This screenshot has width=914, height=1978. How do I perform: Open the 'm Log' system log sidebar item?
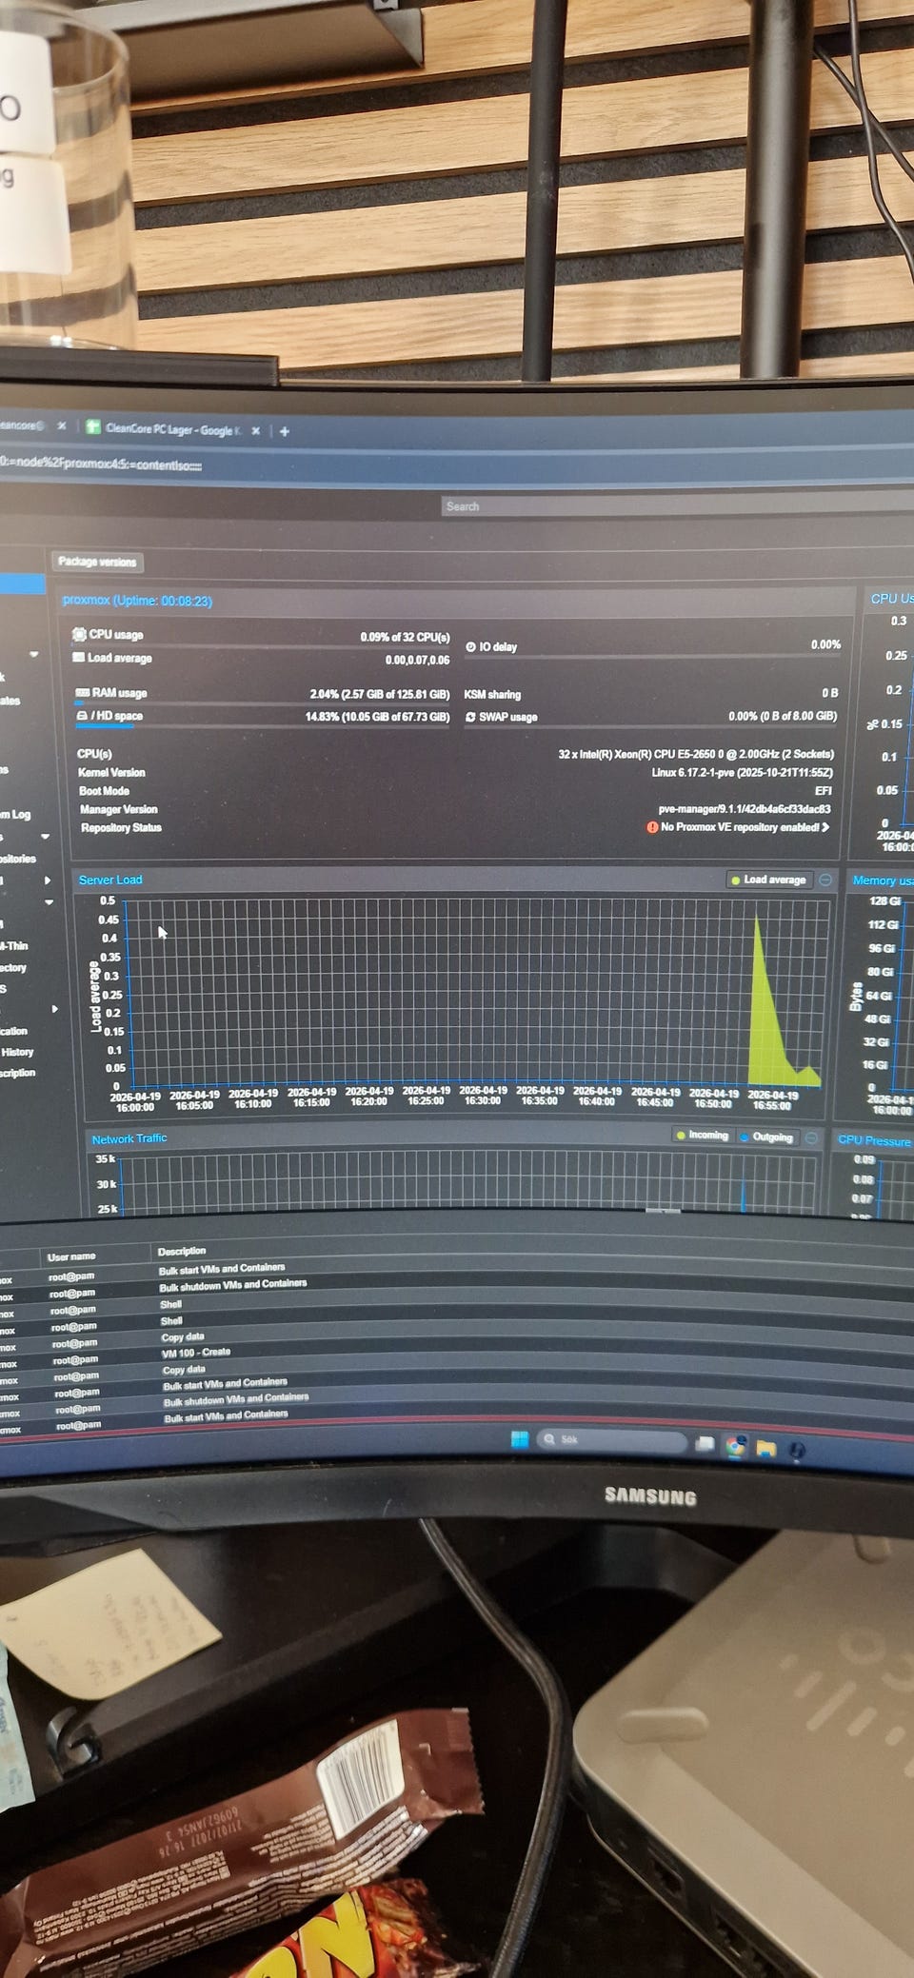15,814
